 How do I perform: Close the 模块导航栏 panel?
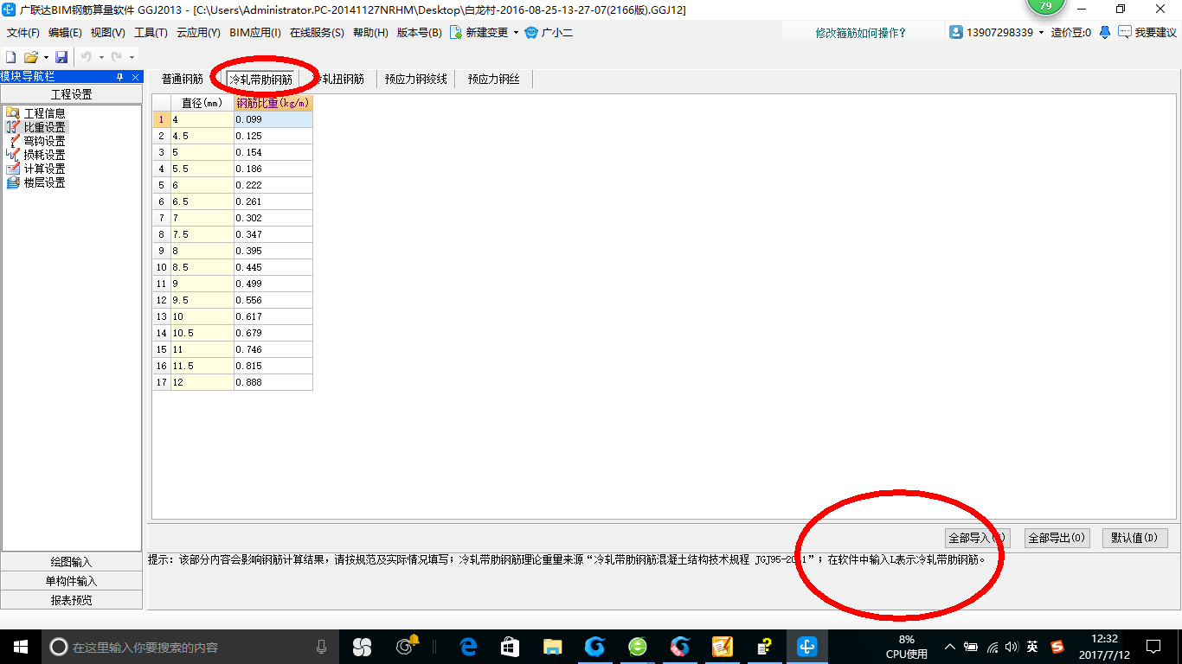click(x=135, y=77)
